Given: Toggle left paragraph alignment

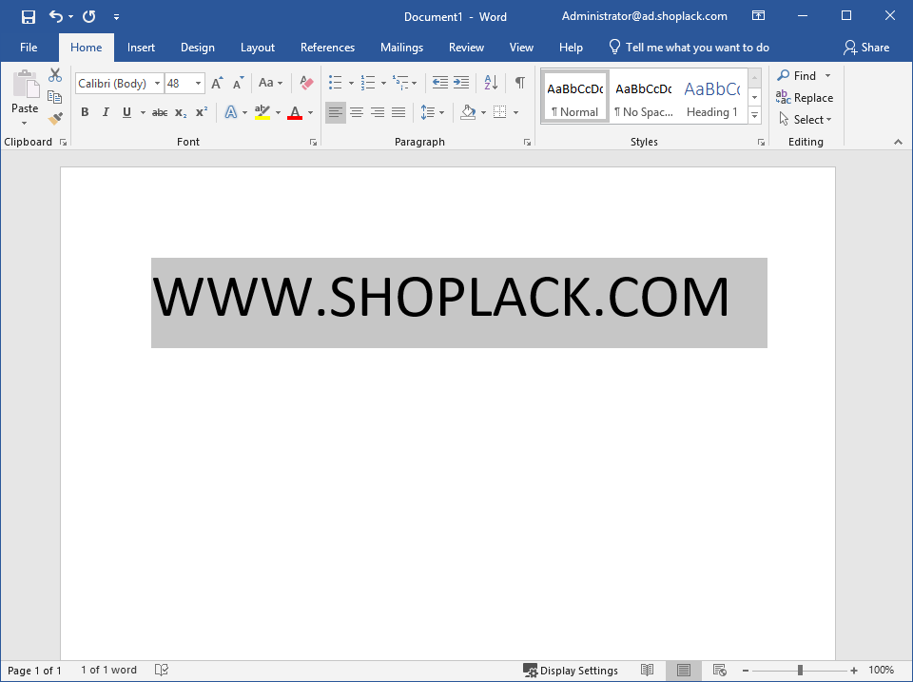Looking at the screenshot, I should 336,112.
